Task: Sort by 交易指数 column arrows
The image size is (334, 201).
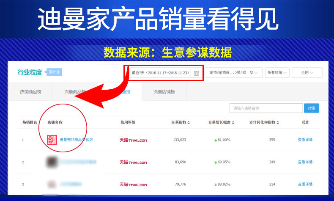Action: click(x=189, y=123)
